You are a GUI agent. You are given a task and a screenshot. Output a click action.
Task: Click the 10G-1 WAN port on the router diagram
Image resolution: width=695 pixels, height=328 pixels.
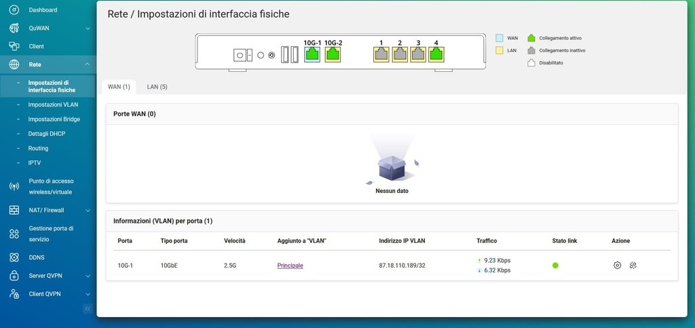coord(312,54)
